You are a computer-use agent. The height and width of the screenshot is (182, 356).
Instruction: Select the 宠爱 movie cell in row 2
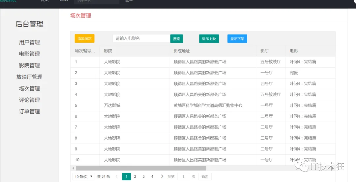click(310, 73)
